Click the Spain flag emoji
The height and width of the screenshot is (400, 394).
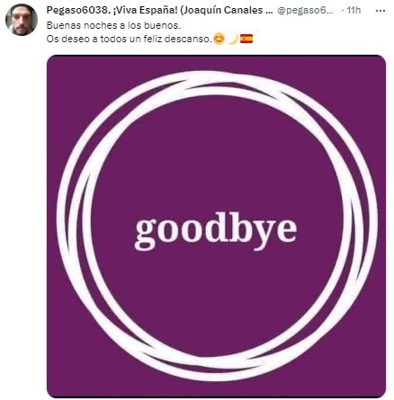coord(246,39)
